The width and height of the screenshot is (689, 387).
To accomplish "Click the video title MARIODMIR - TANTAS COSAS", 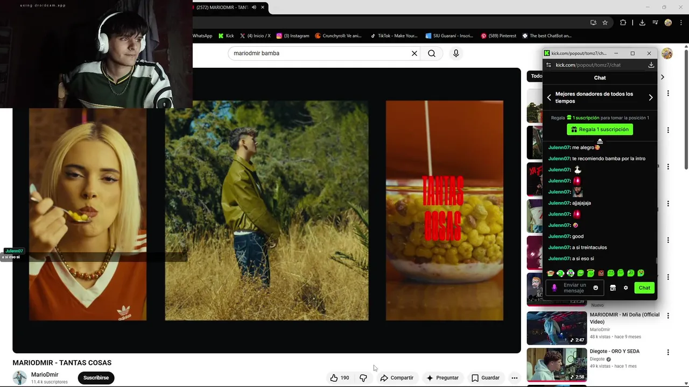I will 62,363.
